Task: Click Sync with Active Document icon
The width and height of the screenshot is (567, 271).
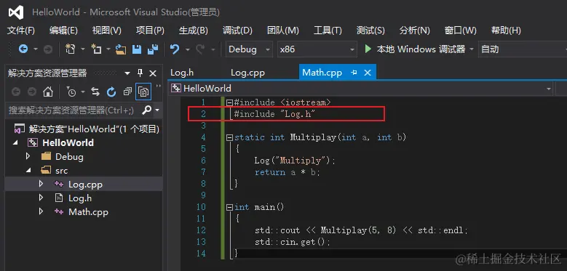Action: pyautogui.click(x=95, y=92)
